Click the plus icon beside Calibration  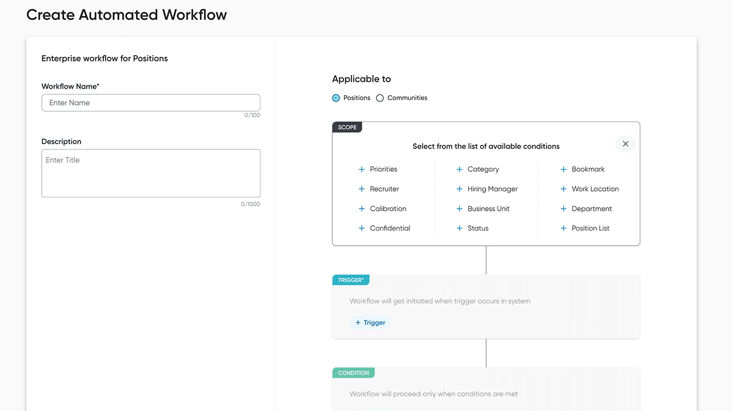[x=361, y=209]
